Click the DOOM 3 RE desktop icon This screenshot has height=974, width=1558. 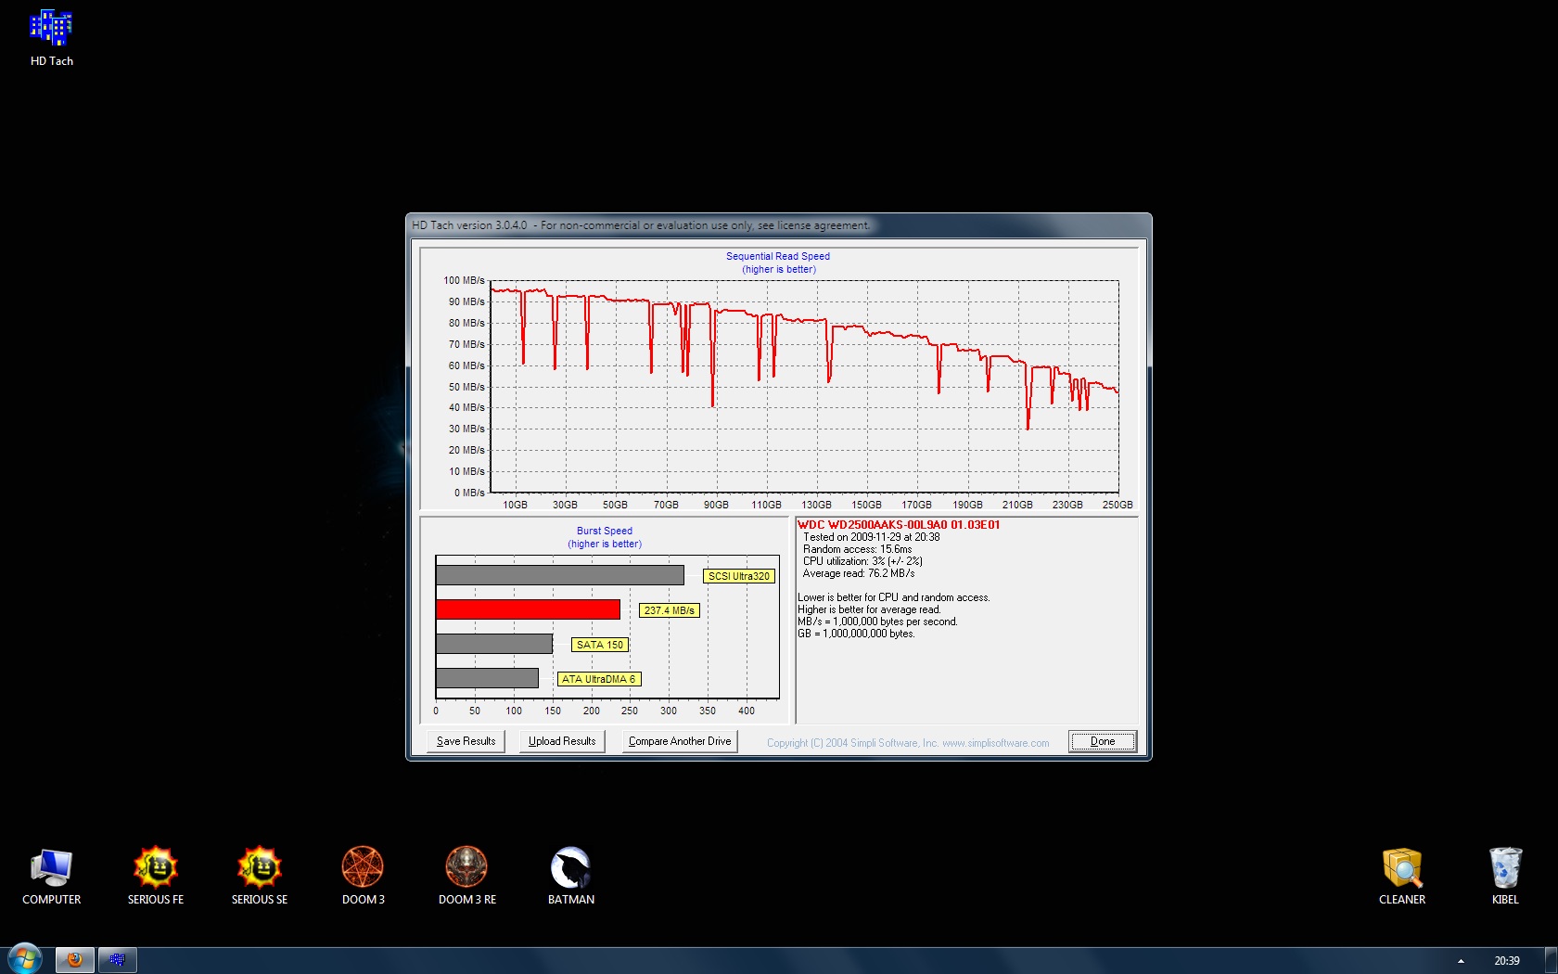[467, 876]
